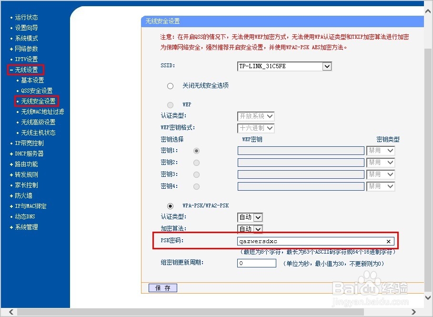Clear the PSK password using the X

tap(389, 241)
